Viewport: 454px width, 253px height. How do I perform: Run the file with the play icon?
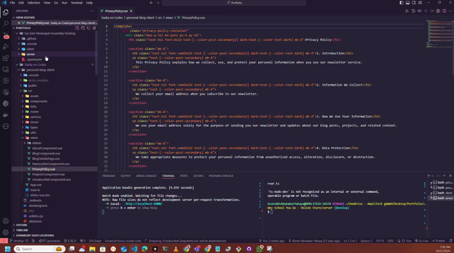tap(407, 11)
